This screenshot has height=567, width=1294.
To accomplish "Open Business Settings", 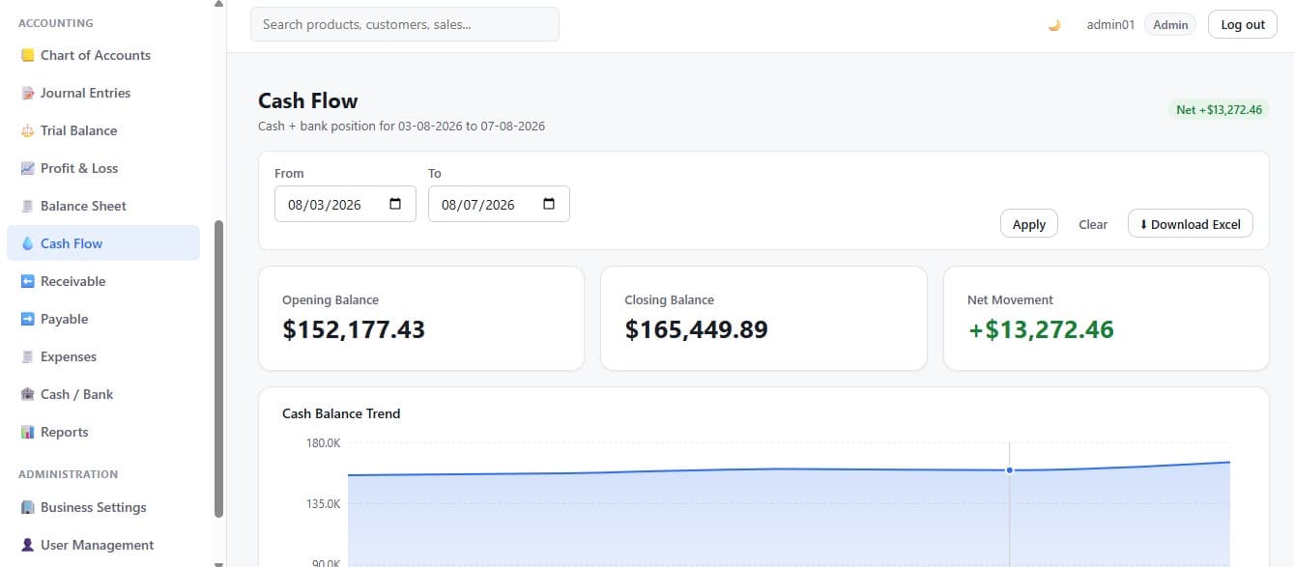I will [x=103, y=507].
